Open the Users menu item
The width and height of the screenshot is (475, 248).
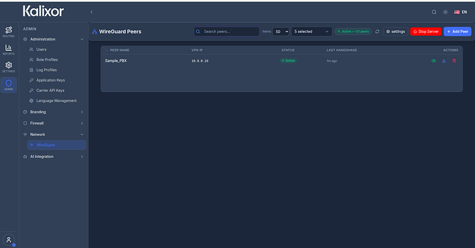point(41,49)
